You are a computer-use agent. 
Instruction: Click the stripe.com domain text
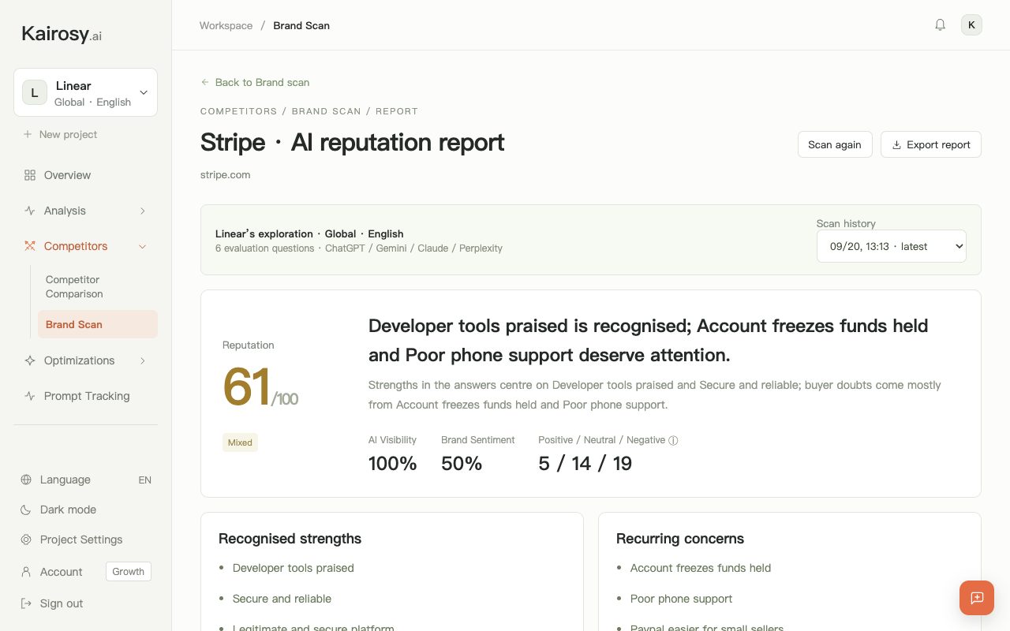click(226, 174)
